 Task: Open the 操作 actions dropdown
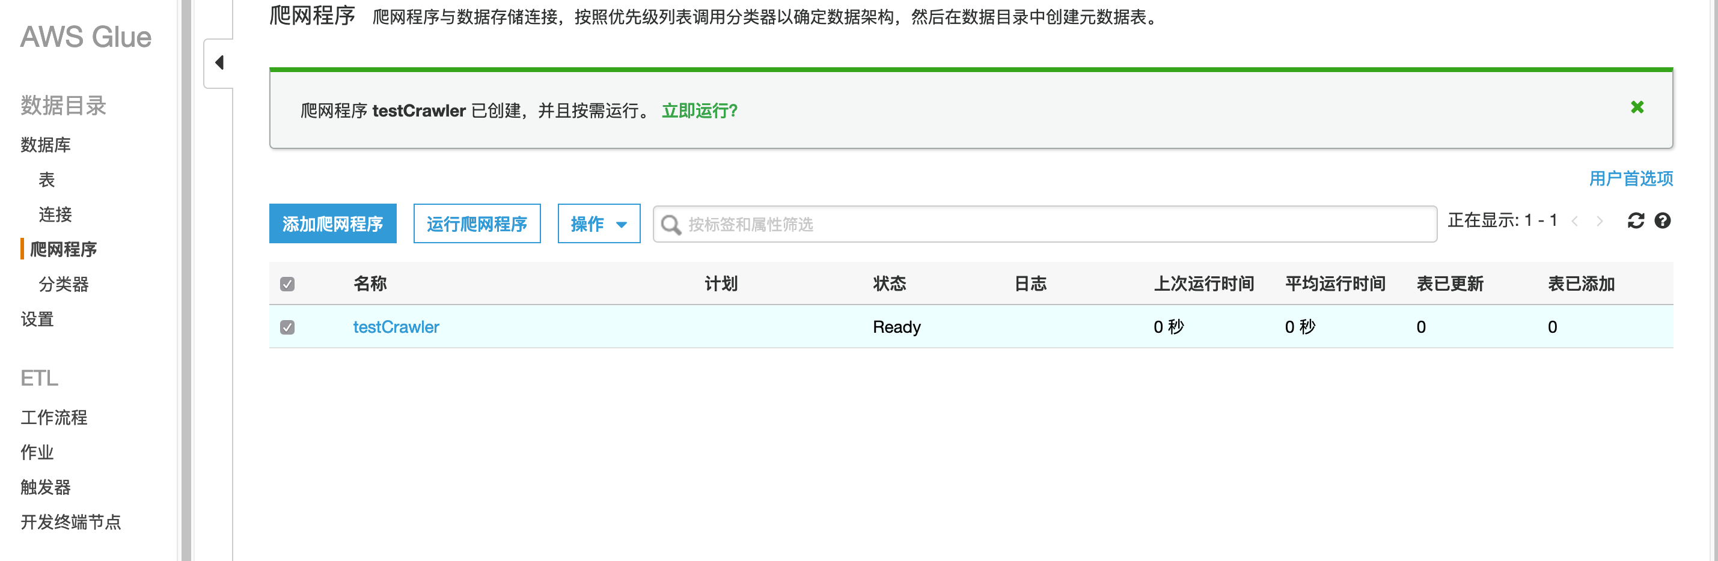click(x=598, y=224)
